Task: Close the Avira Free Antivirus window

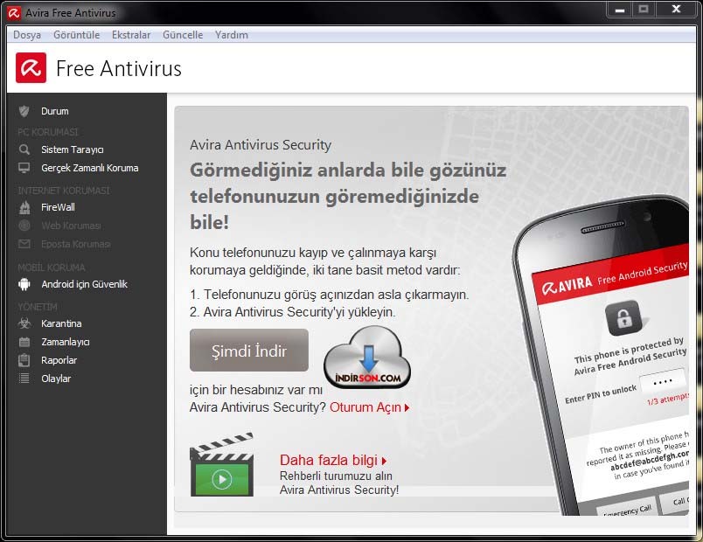Action: (x=677, y=10)
